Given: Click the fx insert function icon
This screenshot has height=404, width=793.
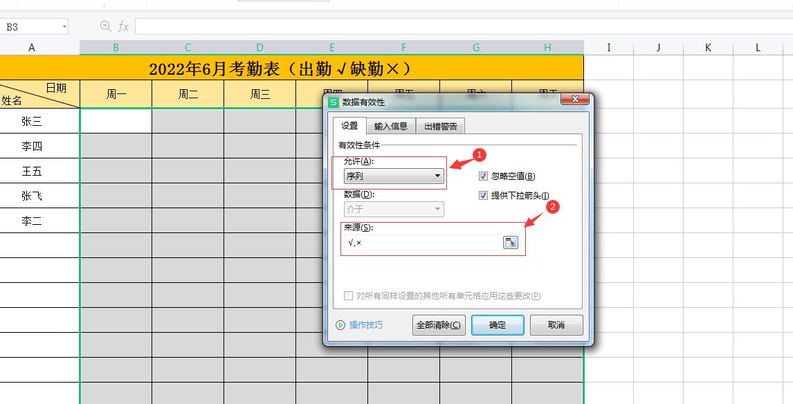Looking at the screenshot, I should tap(123, 26).
